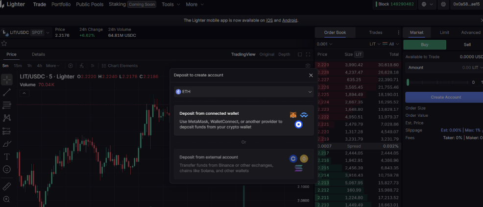Select the ruler measure tool
This screenshot has height=207, width=483.
(7, 186)
